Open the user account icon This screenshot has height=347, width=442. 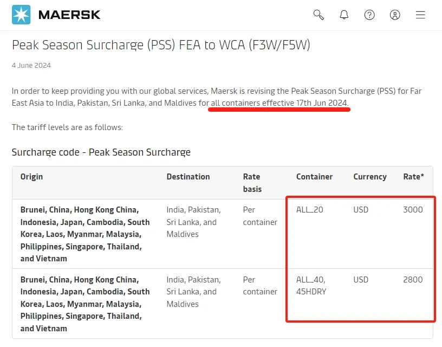[395, 15]
